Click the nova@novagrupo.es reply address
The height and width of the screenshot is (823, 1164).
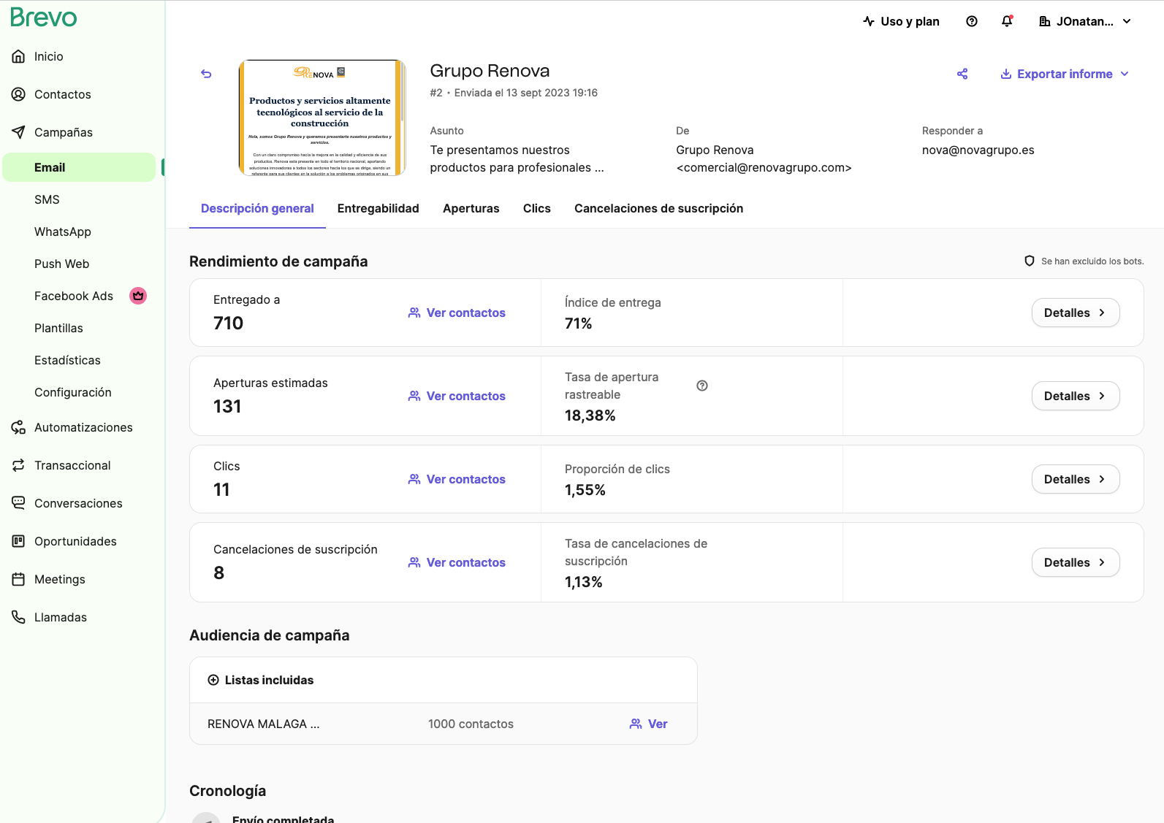coord(978,150)
